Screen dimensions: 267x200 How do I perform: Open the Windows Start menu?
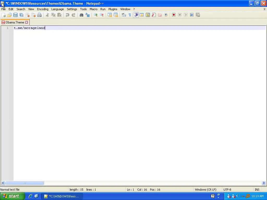[12, 196]
